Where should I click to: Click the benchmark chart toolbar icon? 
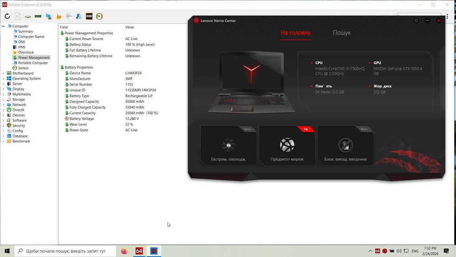coord(69,16)
